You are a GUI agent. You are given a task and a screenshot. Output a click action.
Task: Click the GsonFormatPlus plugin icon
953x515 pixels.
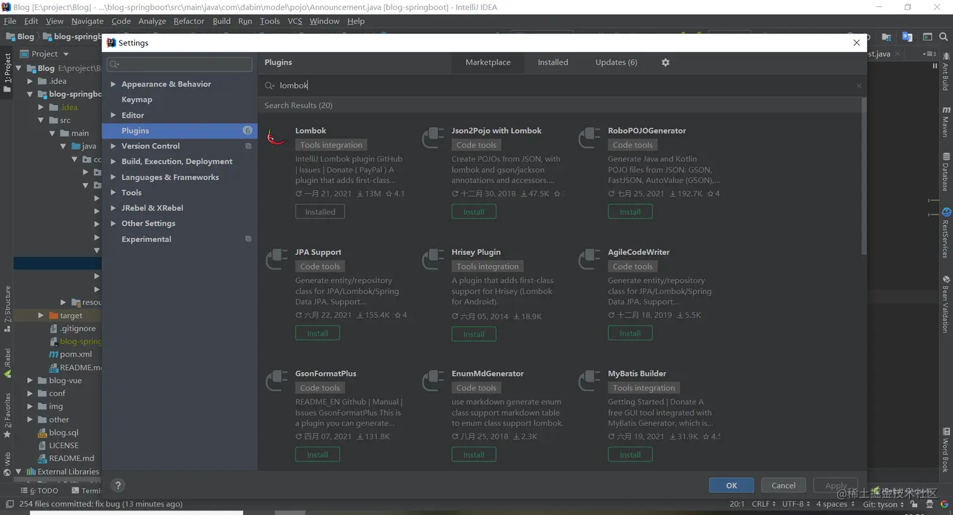(x=276, y=380)
